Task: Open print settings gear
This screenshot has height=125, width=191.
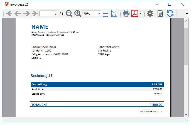Action: [x=150, y=13]
